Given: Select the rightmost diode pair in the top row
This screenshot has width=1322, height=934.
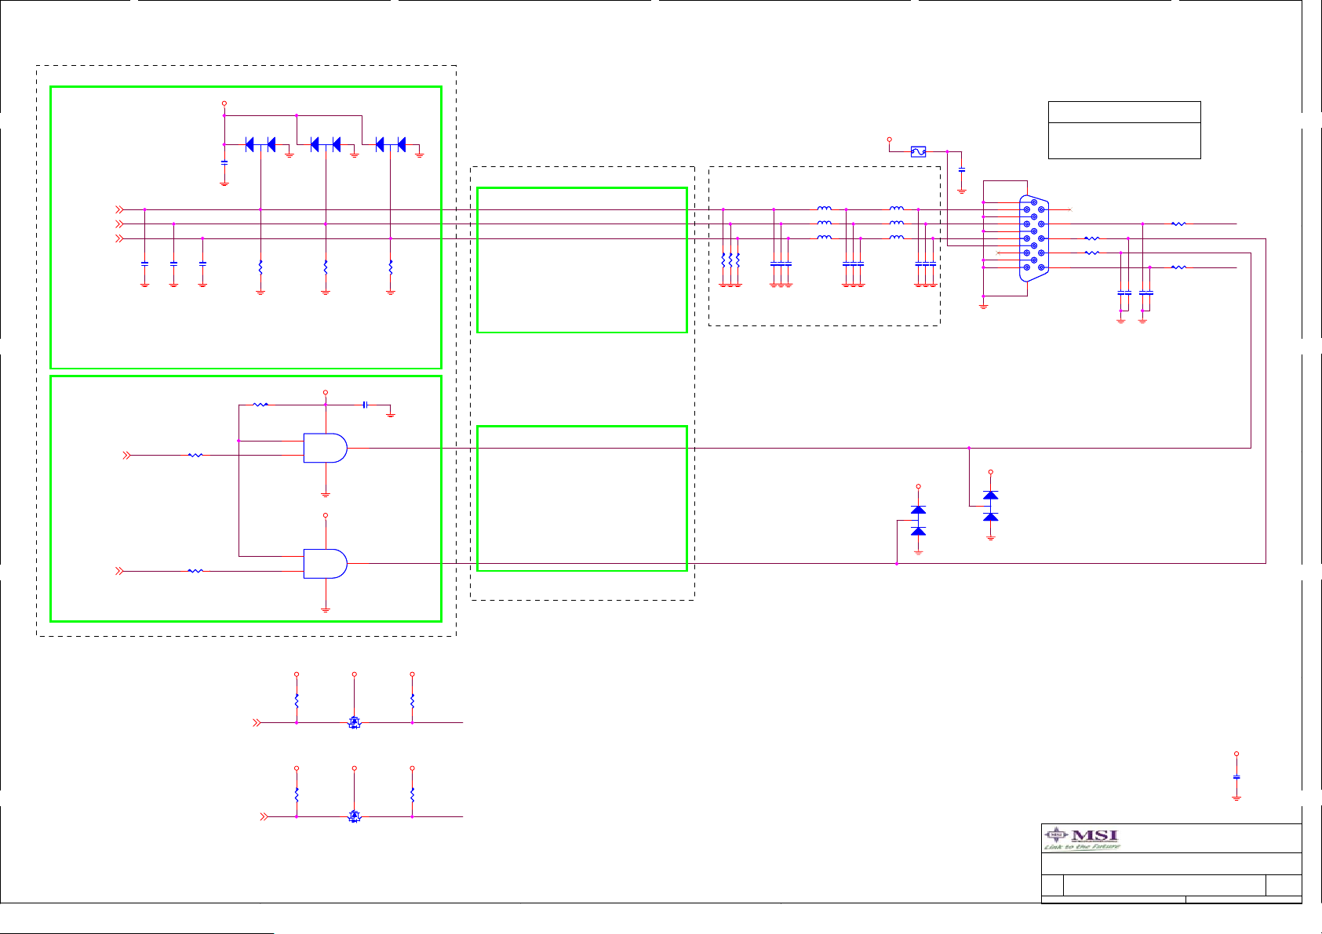Looking at the screenshot, I should pos(391,144).
